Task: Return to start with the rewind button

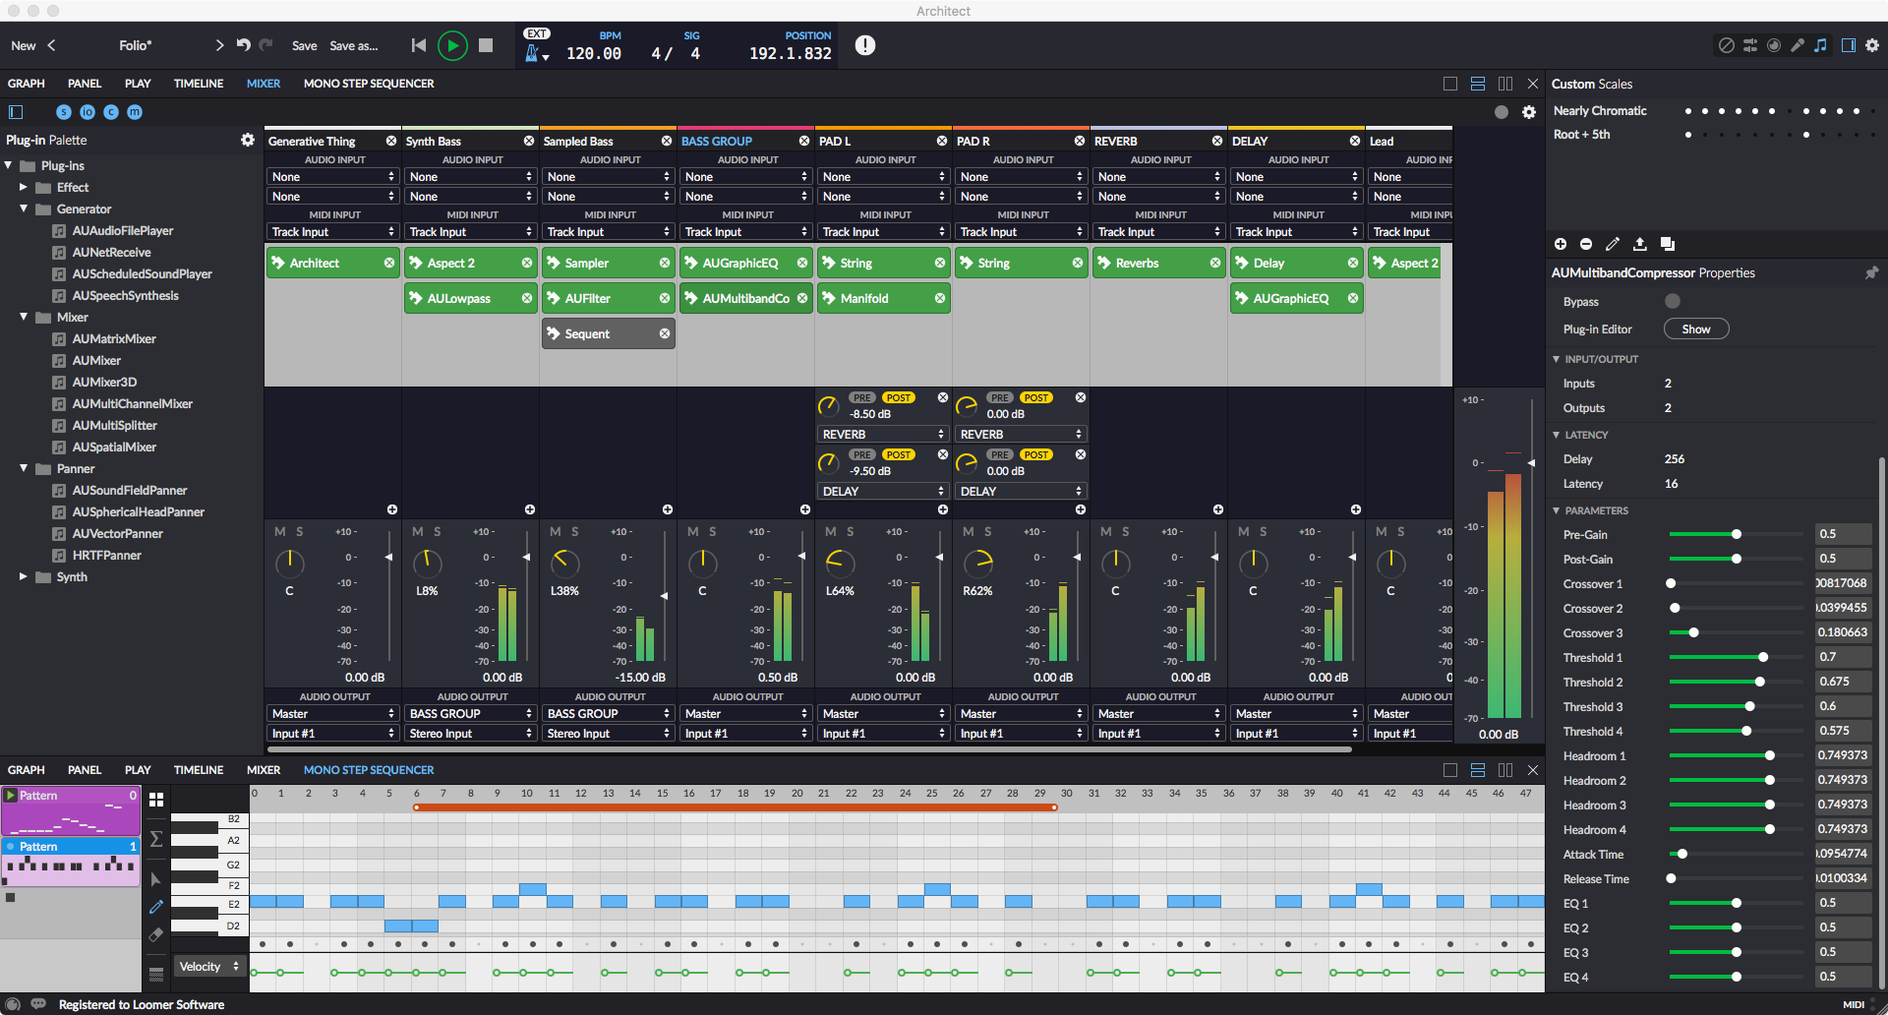Action: [x=419, y=45]
